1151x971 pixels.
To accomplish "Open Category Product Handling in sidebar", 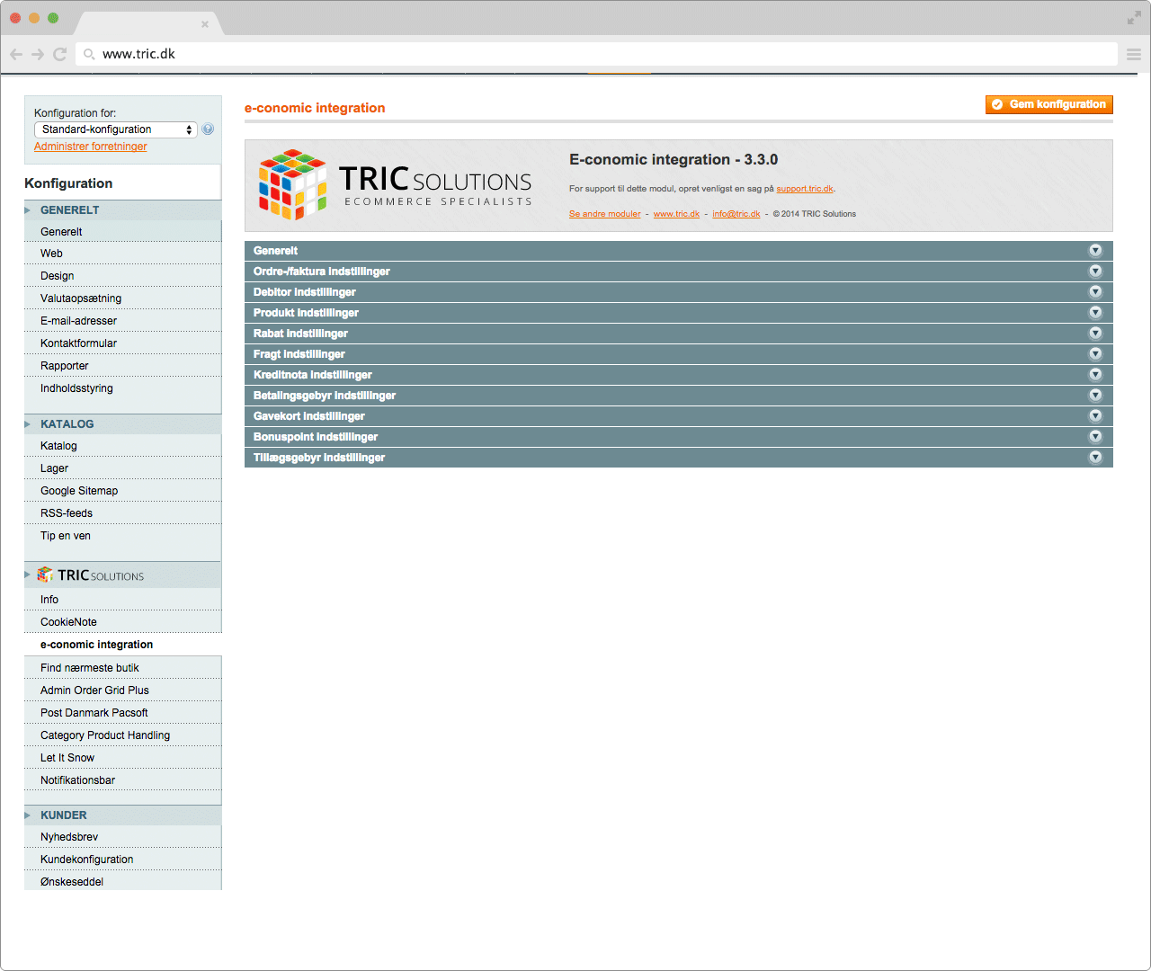I will pos(122,735).
